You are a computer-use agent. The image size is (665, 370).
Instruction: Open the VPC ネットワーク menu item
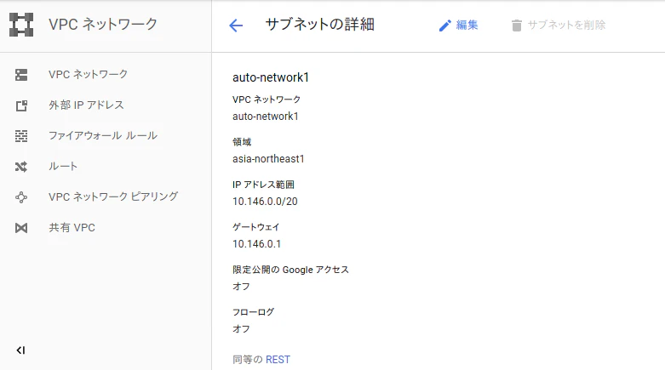click(x=89, y=75)
